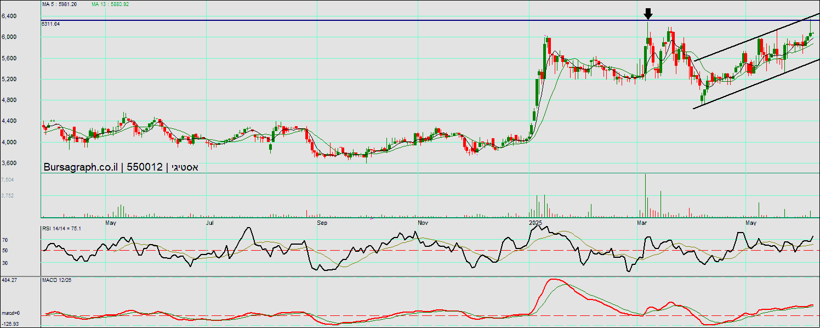The image size is (820, 328).
Task: Select the Jul date label on the time axis
Action: pyautogui.click(x=210, y=223)
